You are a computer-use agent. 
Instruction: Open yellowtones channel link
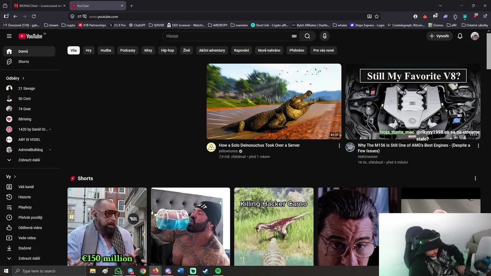click(x=228, y=151)
